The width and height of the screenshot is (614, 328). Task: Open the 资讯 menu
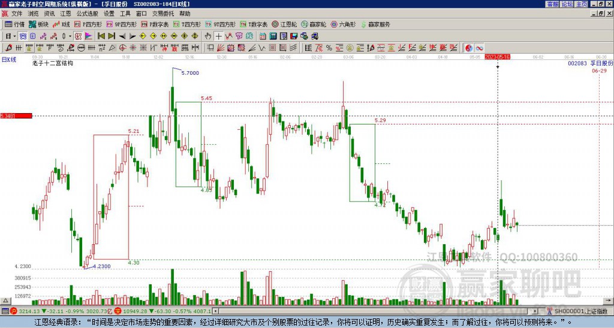click(x=49, y=14)
